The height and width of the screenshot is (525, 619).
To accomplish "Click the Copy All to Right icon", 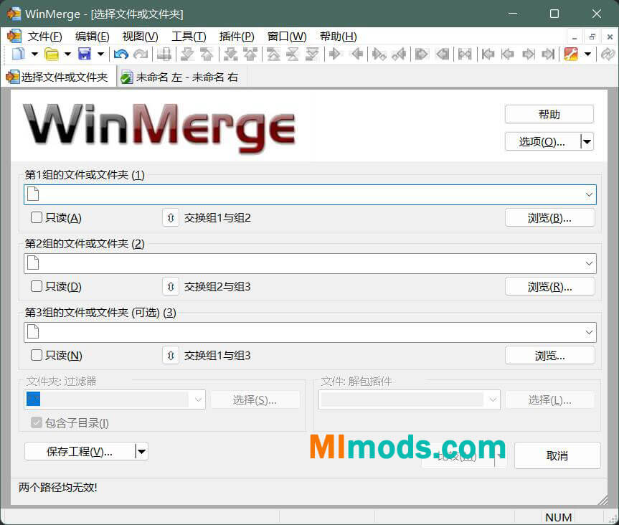I will [x=422, y=54].
